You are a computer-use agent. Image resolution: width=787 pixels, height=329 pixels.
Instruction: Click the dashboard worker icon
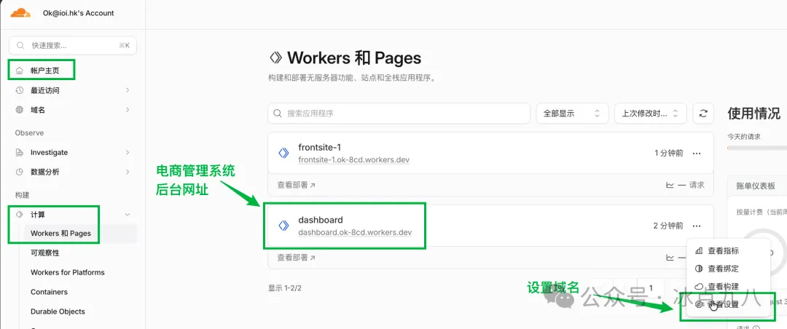[x=283, y=226]
